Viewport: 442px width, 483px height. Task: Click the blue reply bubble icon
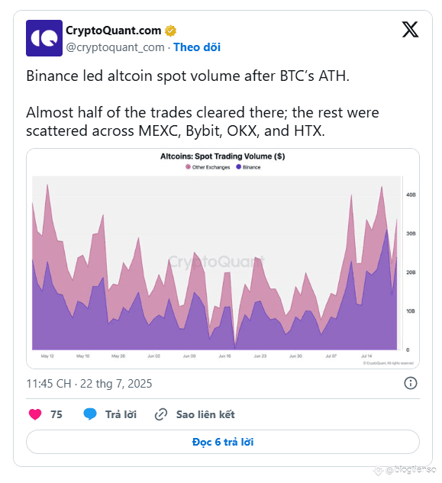tap(90, 414)
